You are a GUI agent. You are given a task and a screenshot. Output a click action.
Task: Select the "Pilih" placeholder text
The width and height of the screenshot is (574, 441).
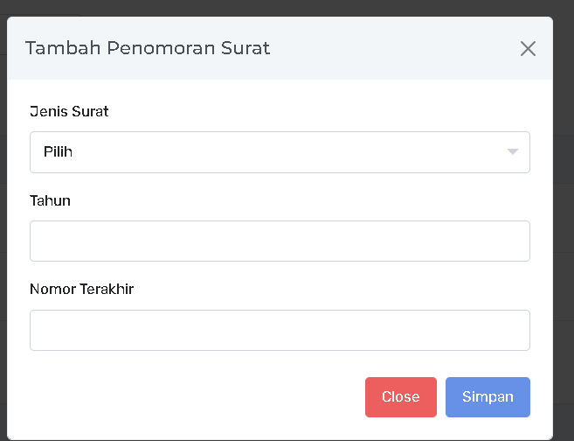[x=58, y=152]
